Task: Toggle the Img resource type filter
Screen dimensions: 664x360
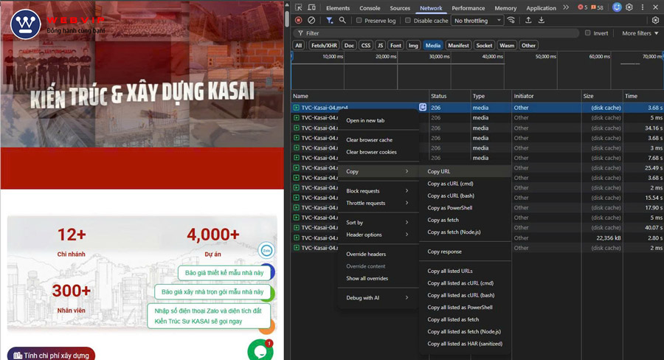Action: coord(413,45)
